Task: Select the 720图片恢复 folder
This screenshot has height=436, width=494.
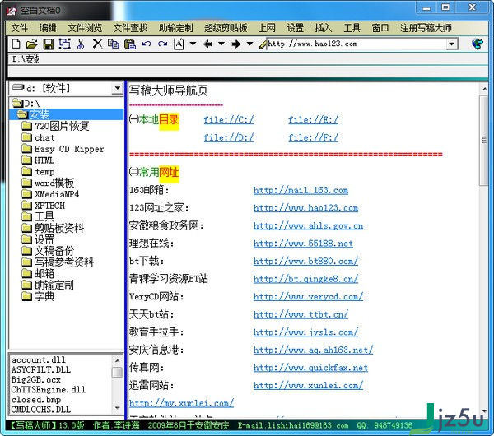Action: coord(56,126)
